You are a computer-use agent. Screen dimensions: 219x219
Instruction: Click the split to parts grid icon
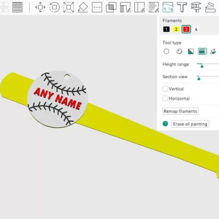click(4, 7)
